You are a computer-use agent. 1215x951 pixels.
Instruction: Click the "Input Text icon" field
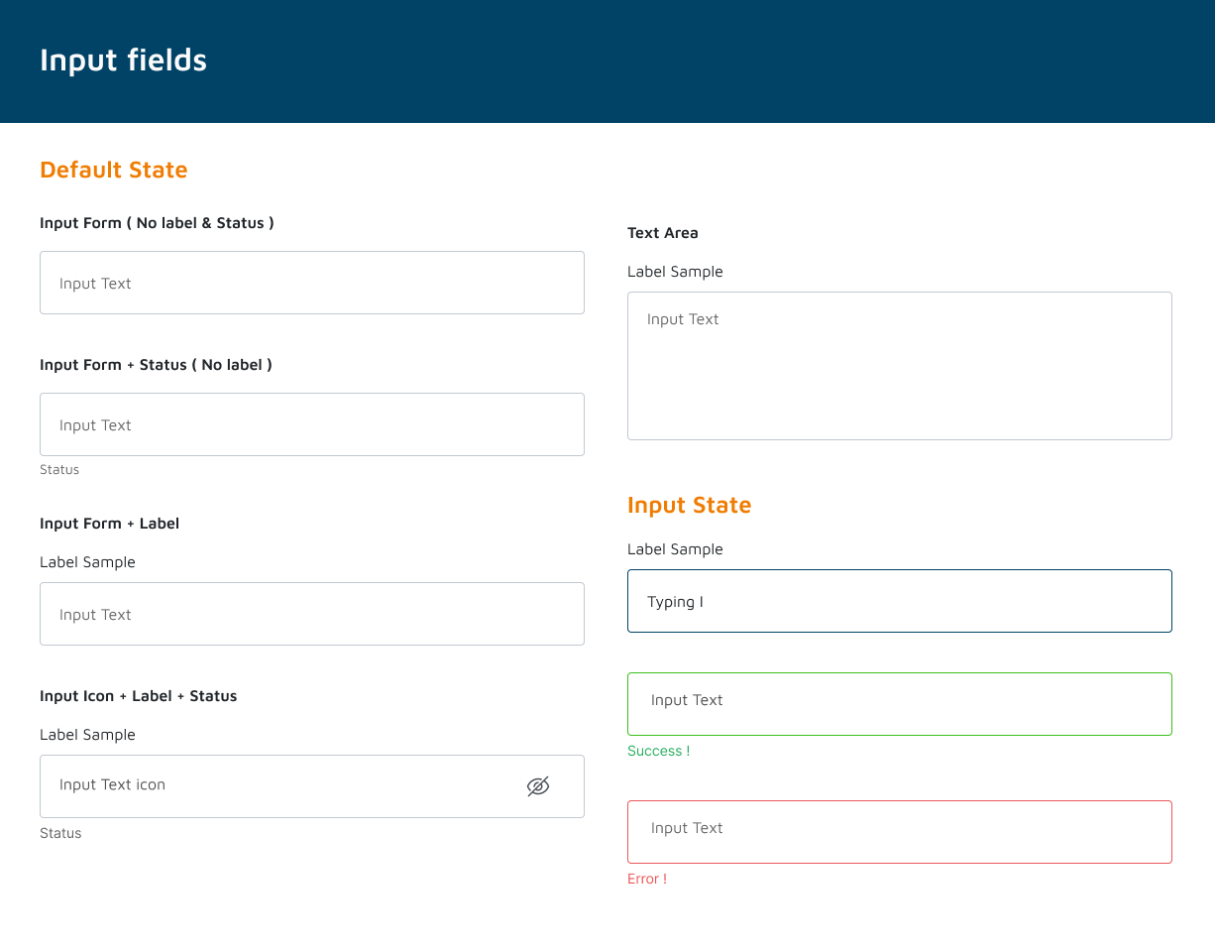coord(277,785)
